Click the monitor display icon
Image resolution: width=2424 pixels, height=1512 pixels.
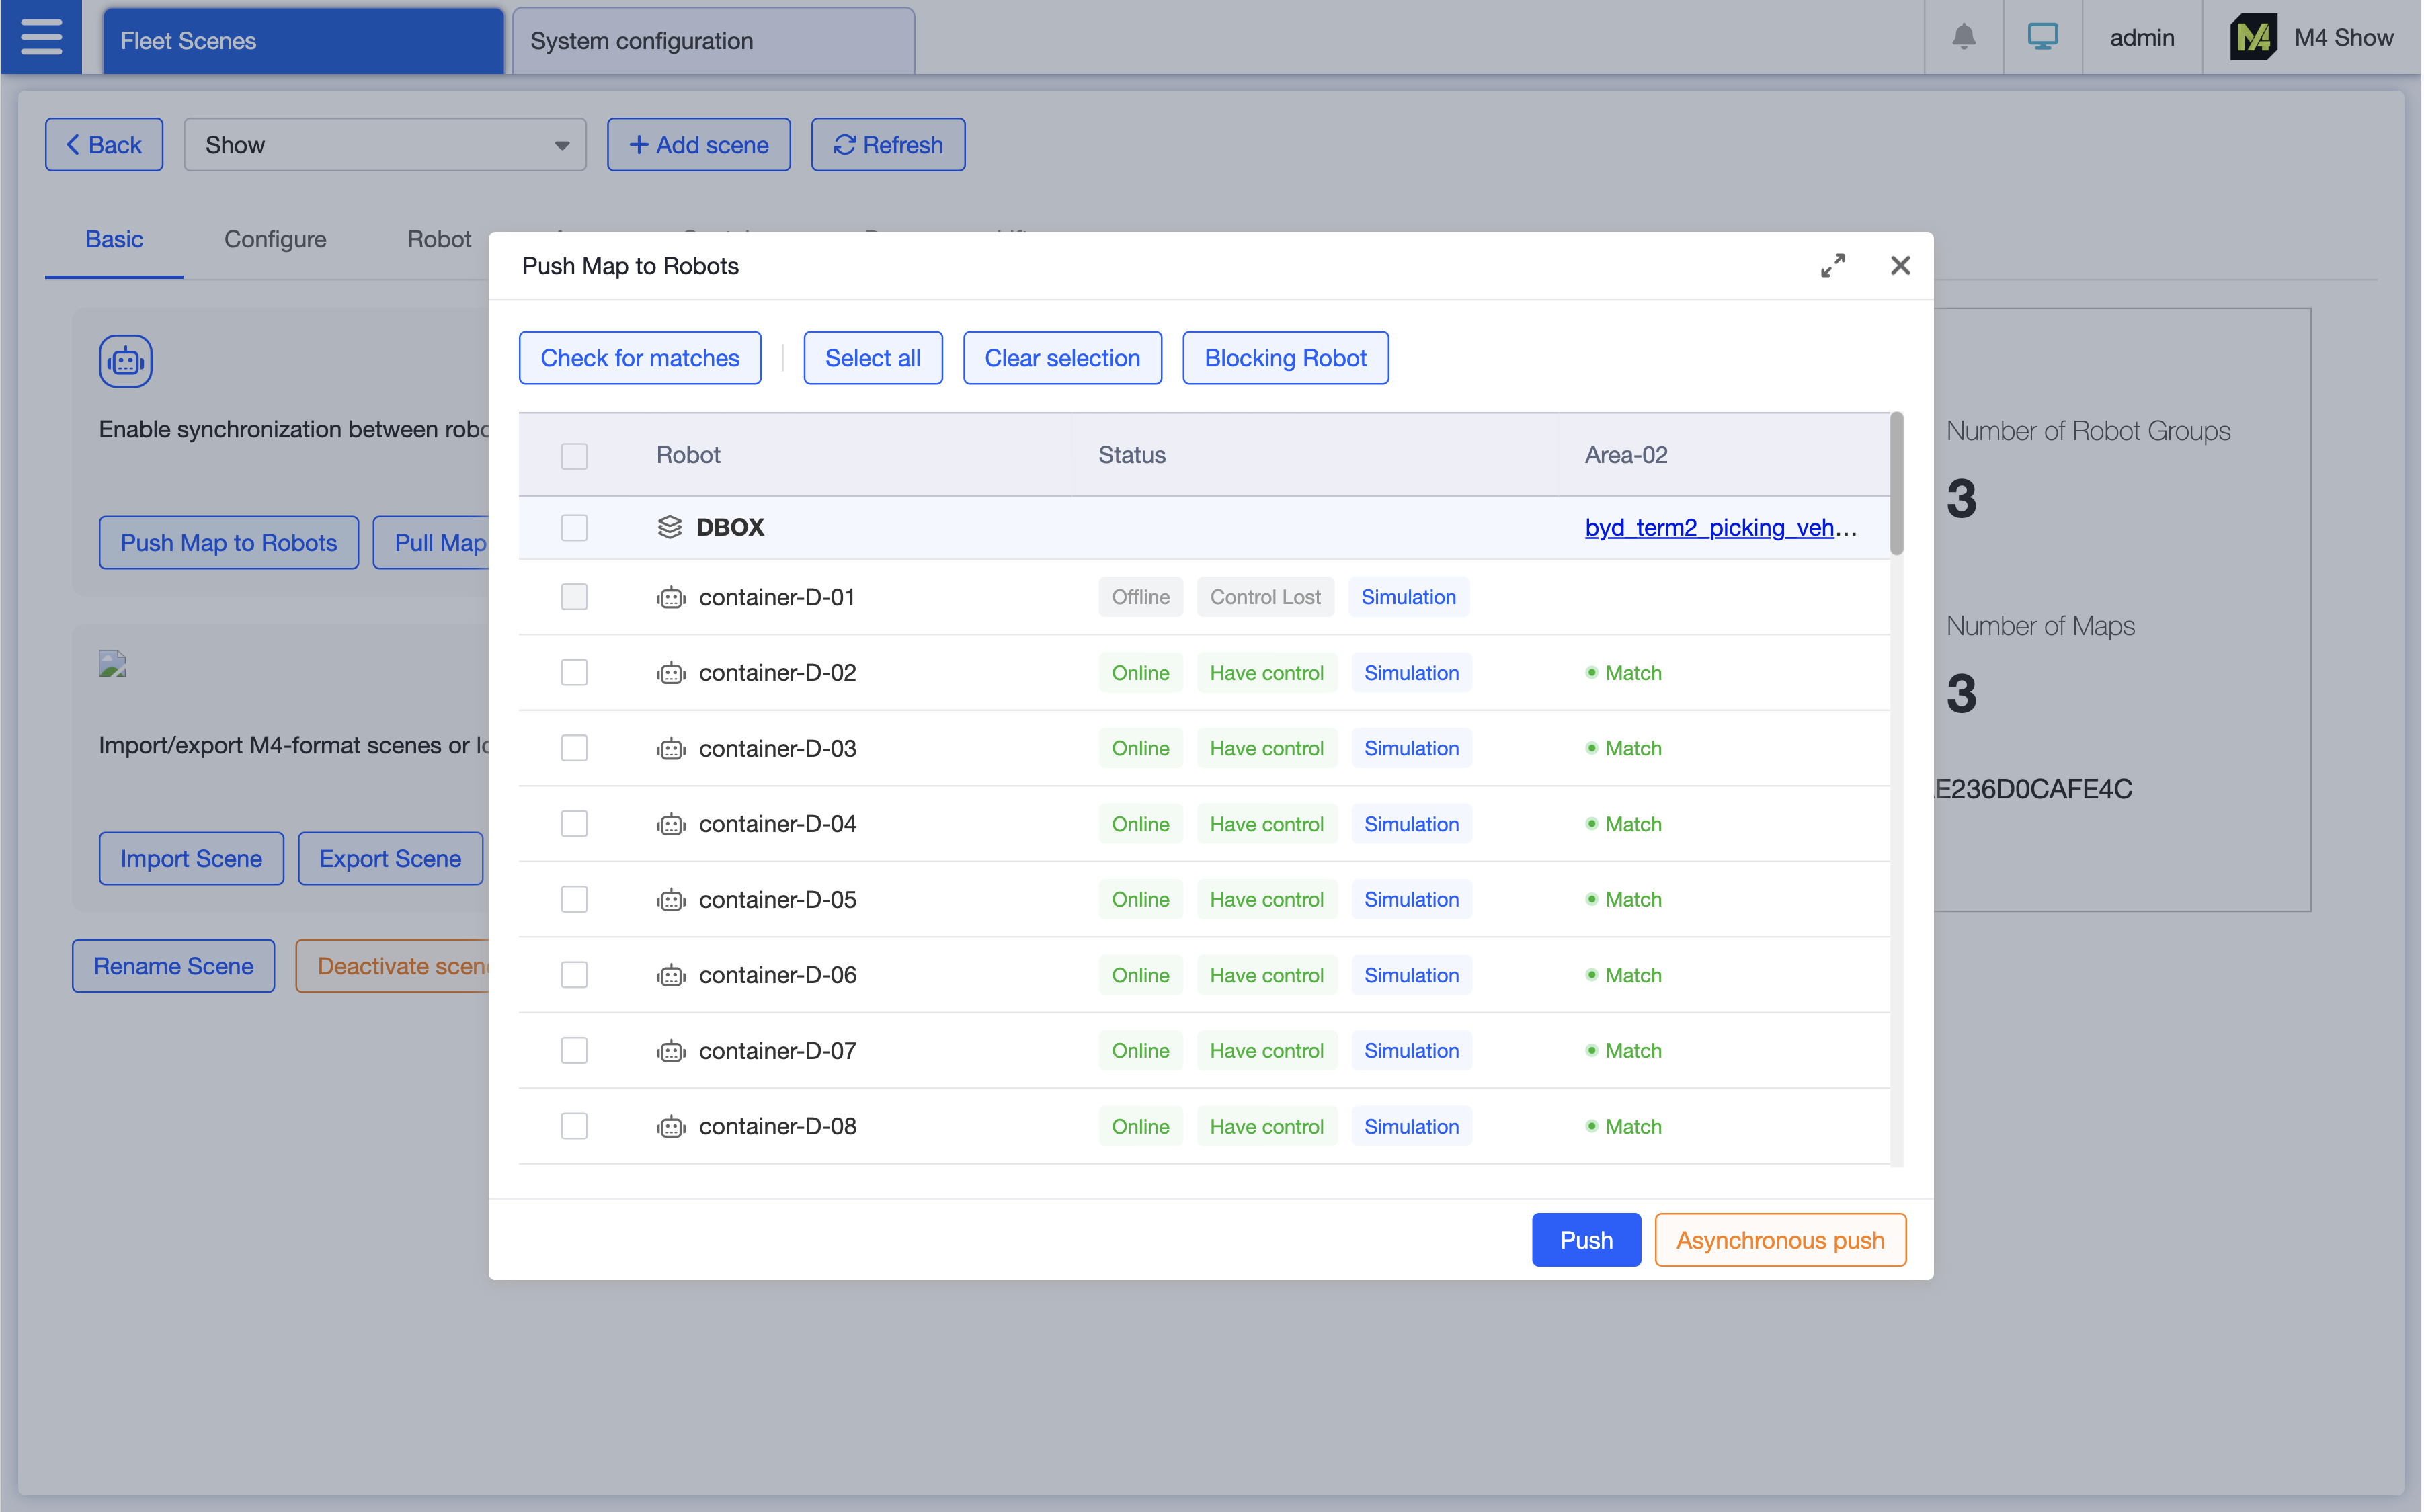2042,37
